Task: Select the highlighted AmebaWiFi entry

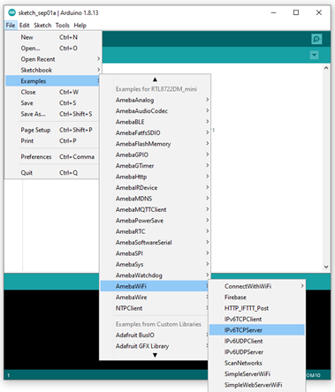Action: pyautogui.click(x=155, y=286)
